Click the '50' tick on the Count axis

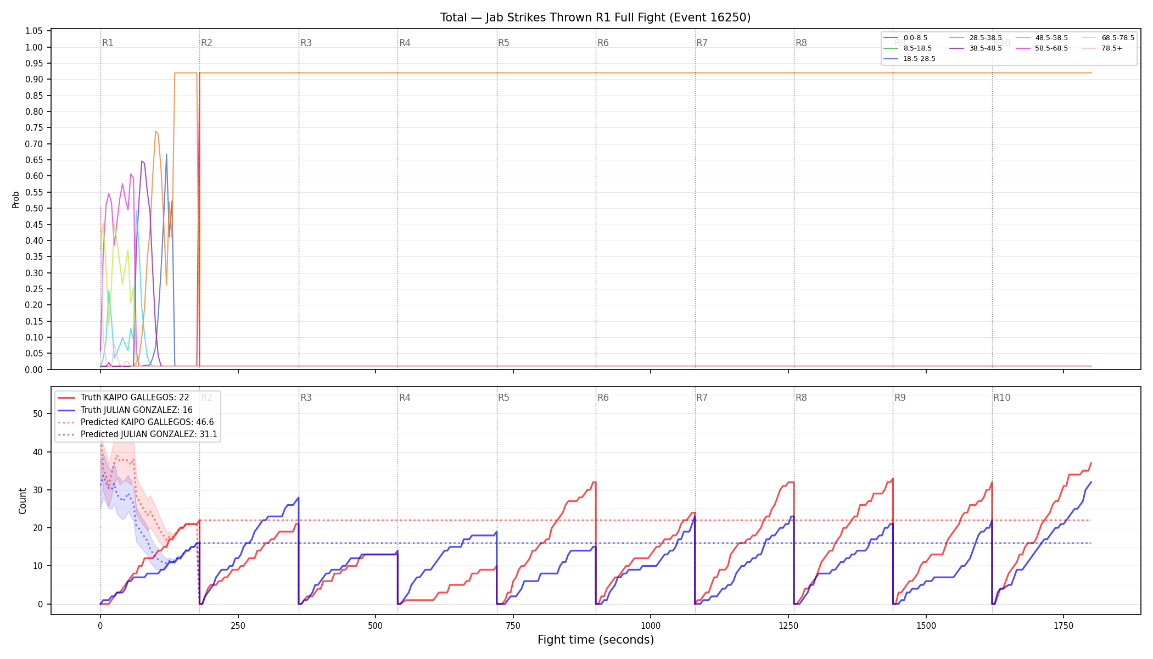[38, 414]
